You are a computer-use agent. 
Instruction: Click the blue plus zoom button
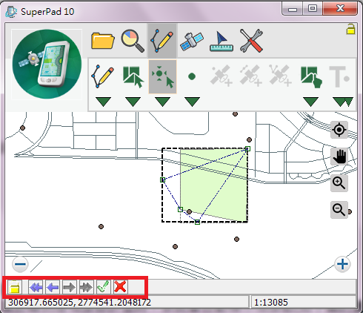pos(342,264)
